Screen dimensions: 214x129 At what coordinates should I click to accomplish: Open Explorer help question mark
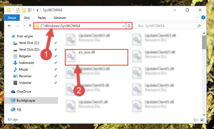click(203, 17)
